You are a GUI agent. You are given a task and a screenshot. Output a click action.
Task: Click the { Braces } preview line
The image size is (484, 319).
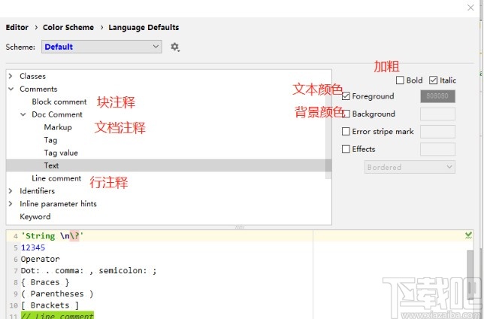coord(45,282)
